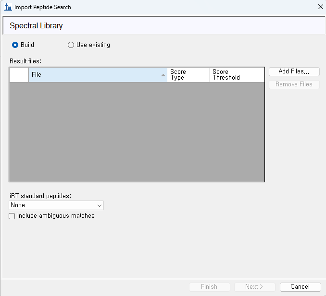Click the Skyline app icon in title bar
The width and height of the screenshot is (326, 296).
(8, 7)
